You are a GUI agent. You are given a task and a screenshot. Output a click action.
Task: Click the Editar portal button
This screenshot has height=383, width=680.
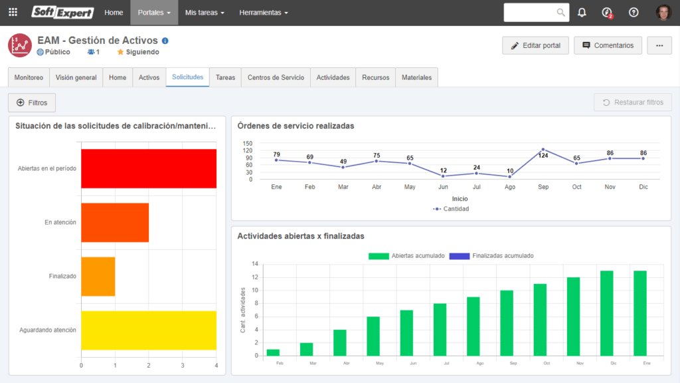click(x=536, y=46)
